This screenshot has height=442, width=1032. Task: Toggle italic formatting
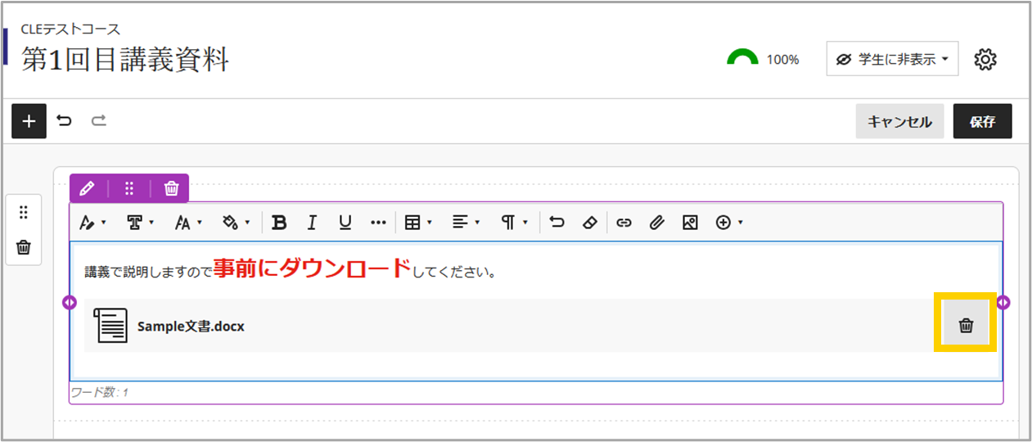tap(312, 222)
